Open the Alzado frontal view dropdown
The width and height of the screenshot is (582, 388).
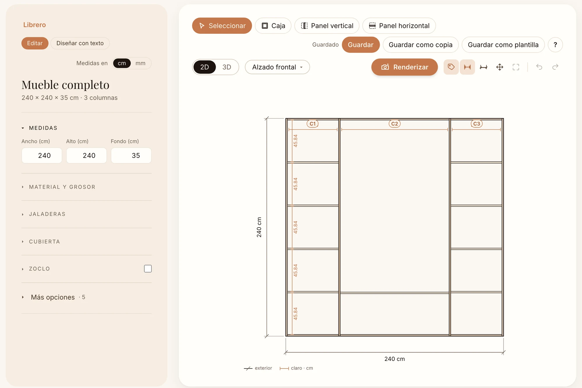point(277,67)
